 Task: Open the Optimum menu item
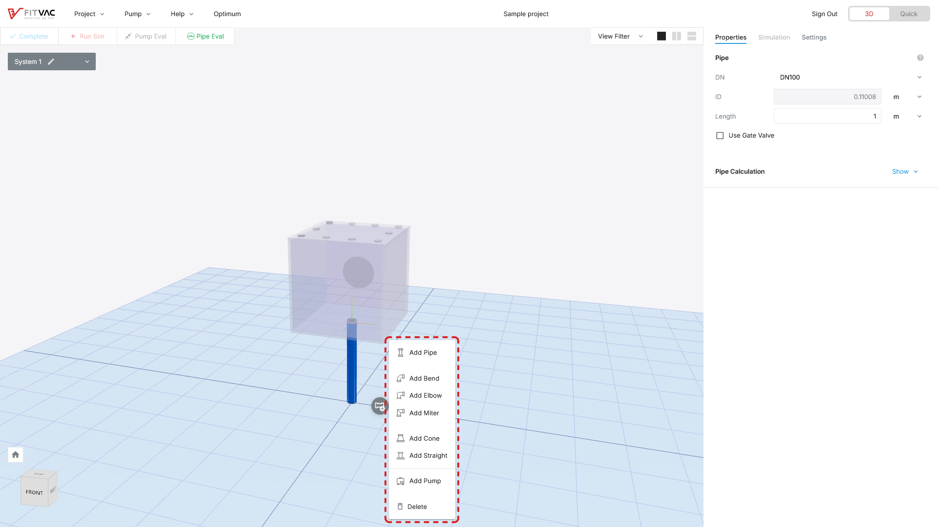tap(227, 14)
